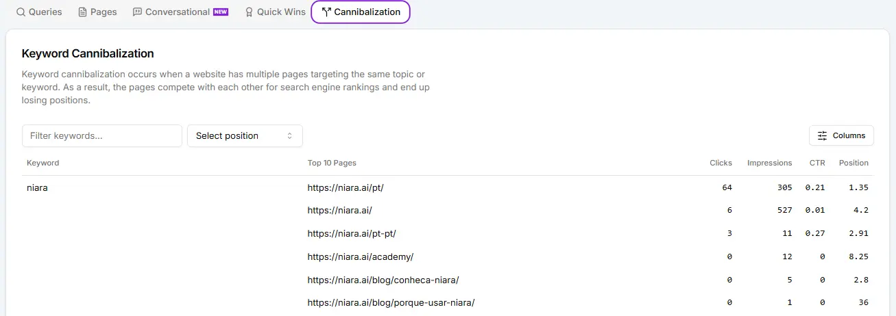Viewport: 896px width, 316px height.
Task: Click the impressions value 12
Action: (x=787, y=256)
